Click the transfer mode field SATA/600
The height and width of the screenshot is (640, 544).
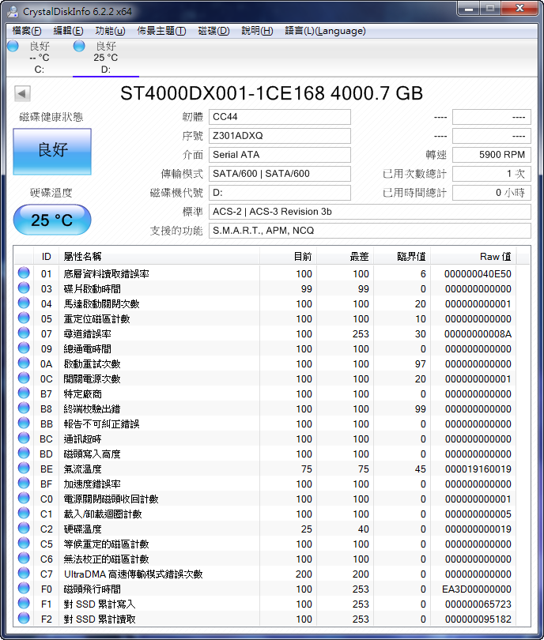pos(280,174)
